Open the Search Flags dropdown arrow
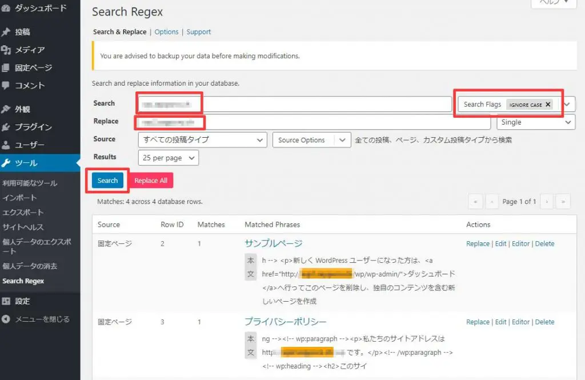This screenshot has width=585, height=380. [567, 105]
